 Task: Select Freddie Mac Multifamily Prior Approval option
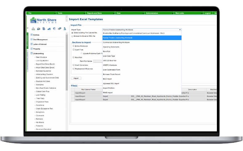142,33
